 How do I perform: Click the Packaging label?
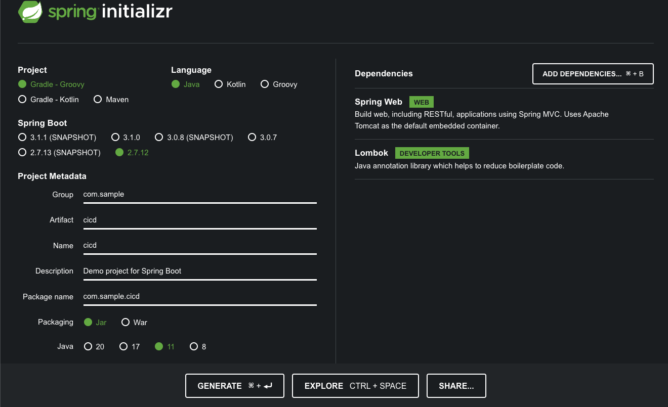pos(56,322)
